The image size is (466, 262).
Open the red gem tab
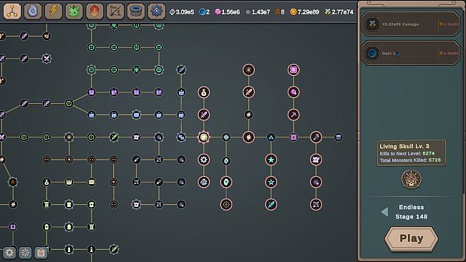pyautogui.click(x=94, y=11)
